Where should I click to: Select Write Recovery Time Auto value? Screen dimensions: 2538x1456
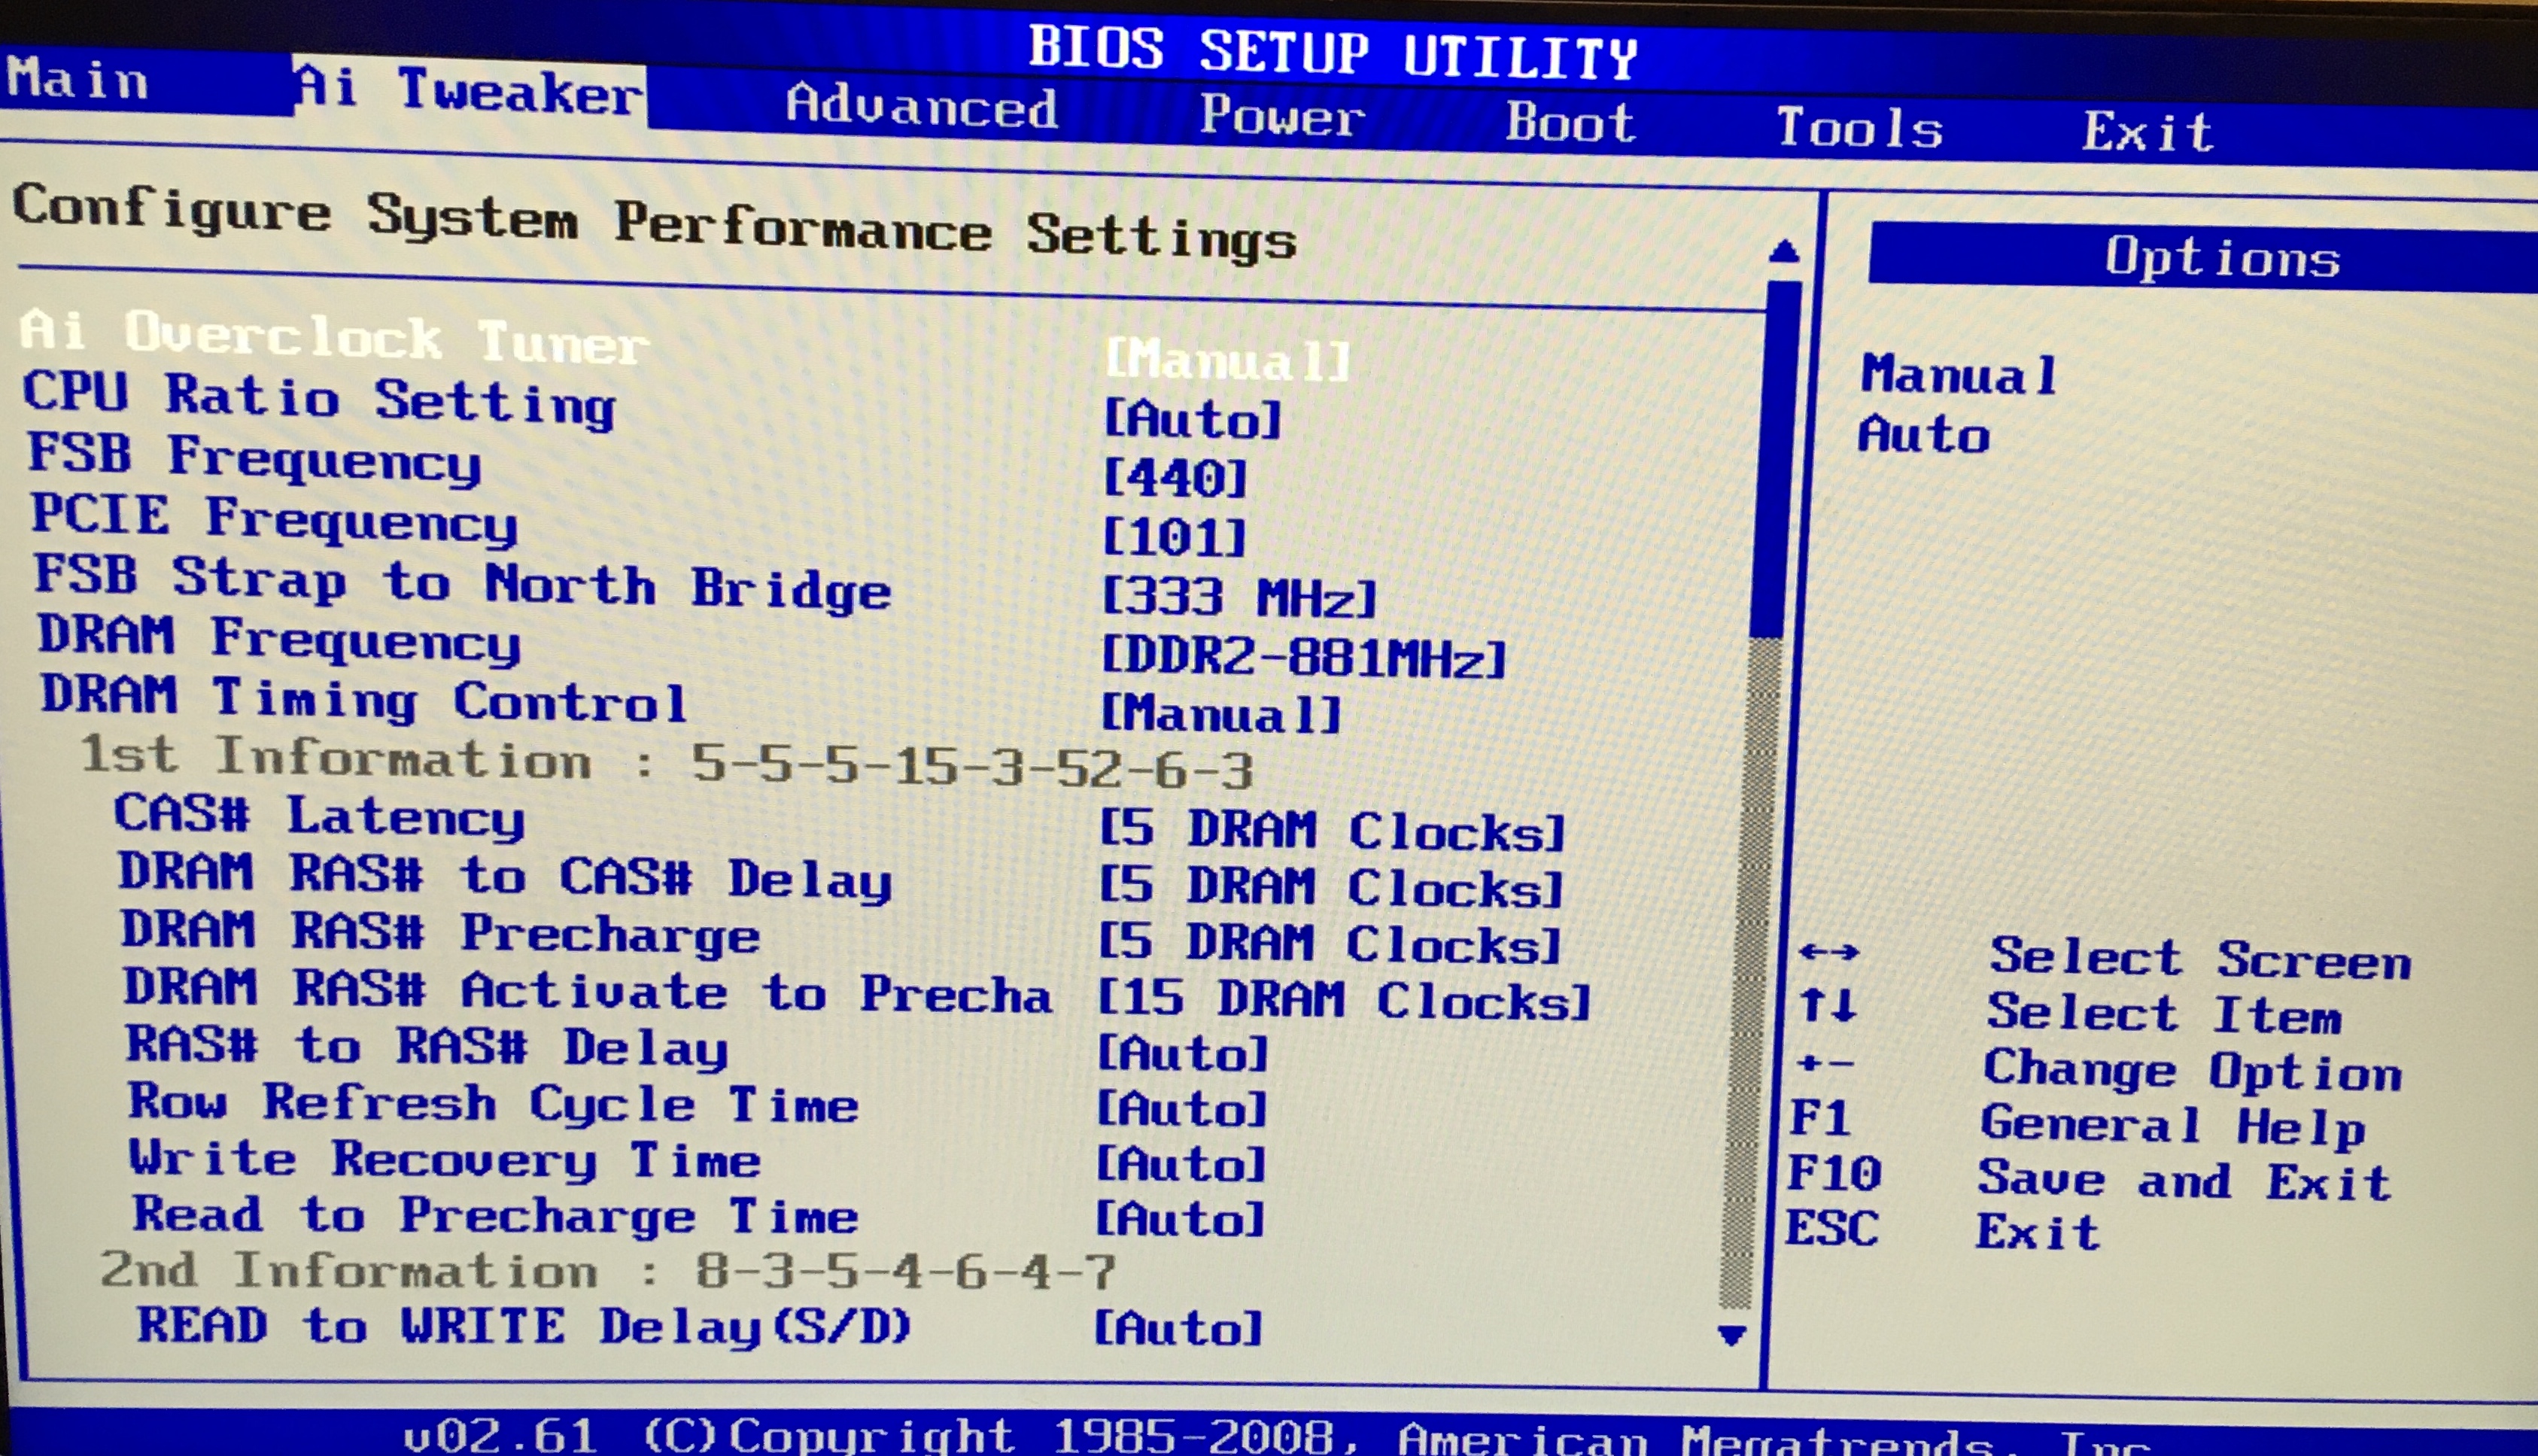[1181, 1164]
